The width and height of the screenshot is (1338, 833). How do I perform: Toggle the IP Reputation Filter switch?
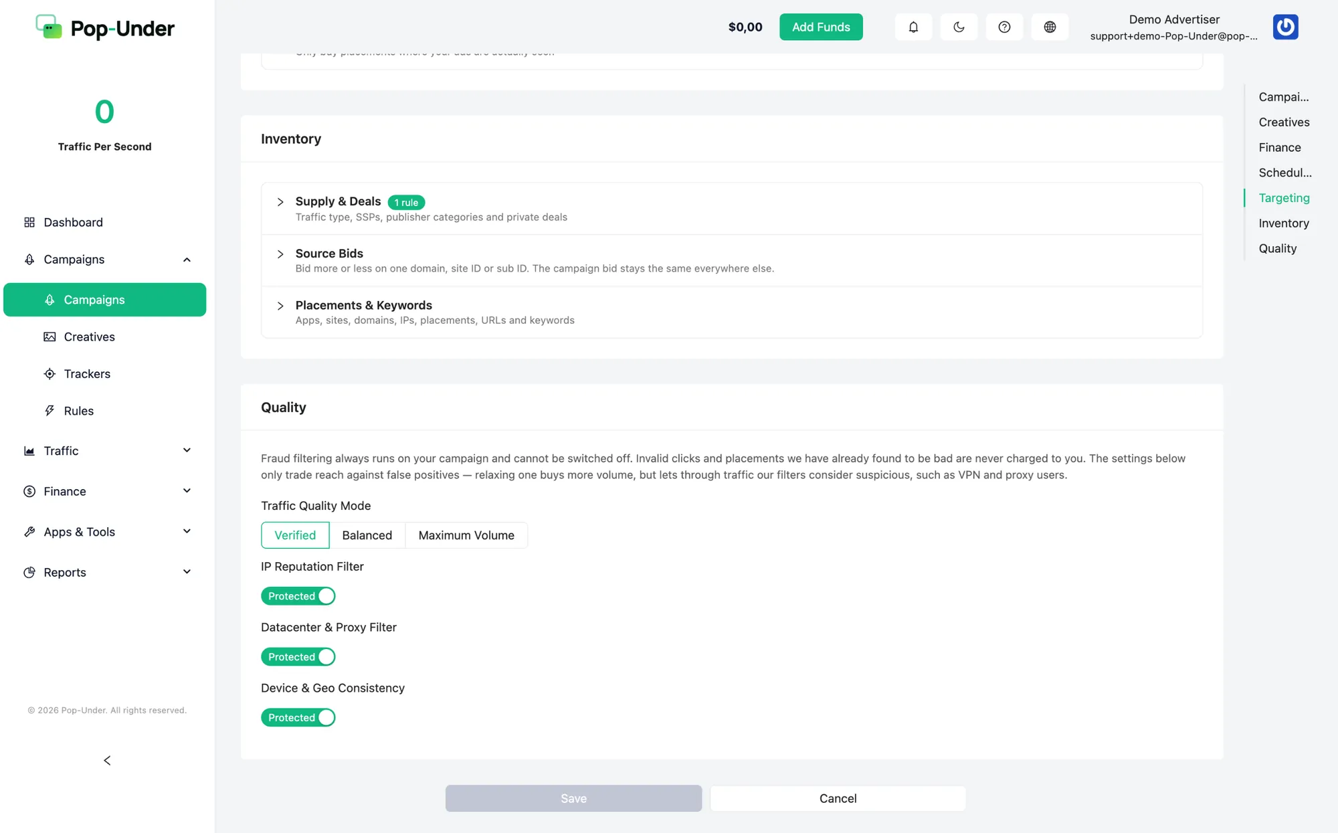tap(298, 596)
